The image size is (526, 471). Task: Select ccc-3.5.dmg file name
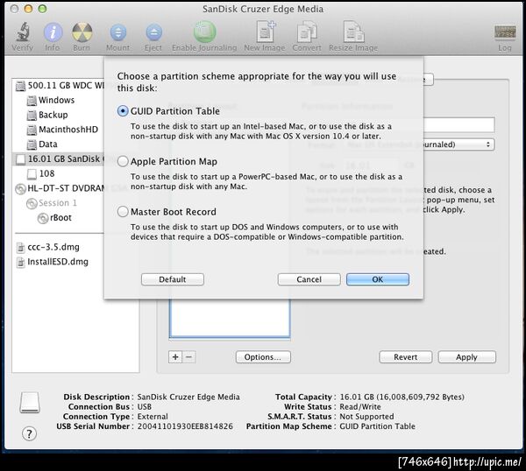(53, 247)
